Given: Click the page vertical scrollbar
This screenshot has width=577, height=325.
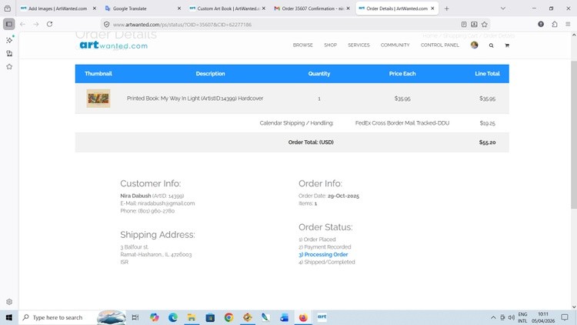Looking at the screenshot, I should [573, 154].
